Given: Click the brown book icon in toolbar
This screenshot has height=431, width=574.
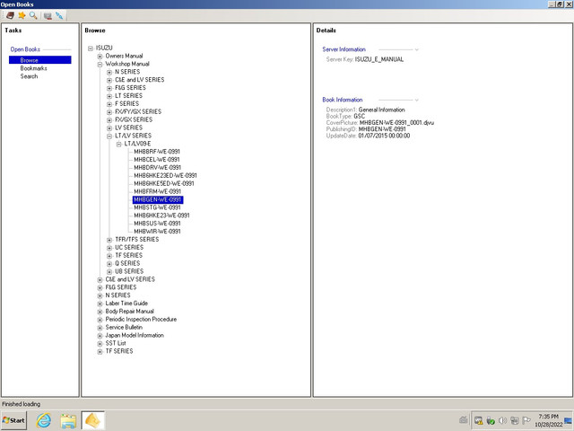Looking at the screenshot, I should [x=10, y=15].
